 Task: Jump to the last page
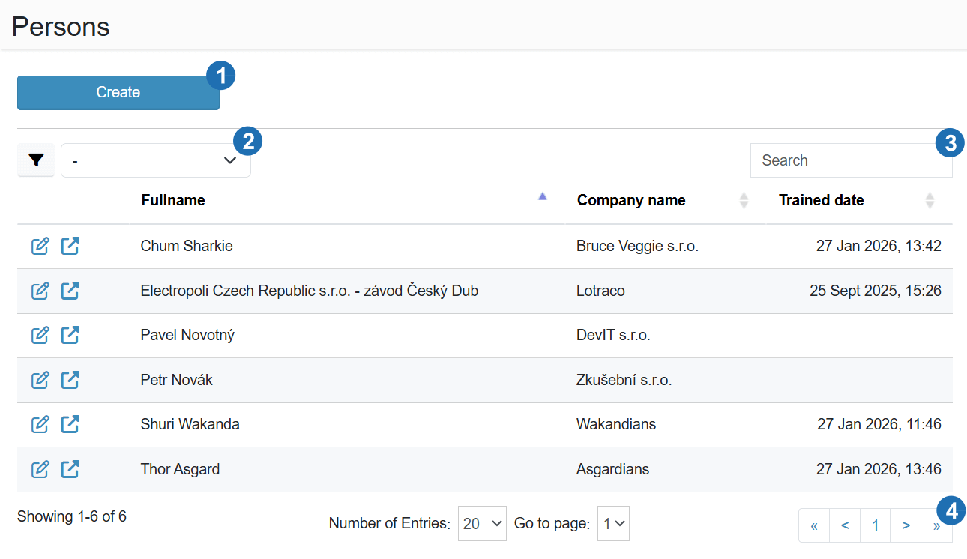pyautogui.click(x=936, y=525)
